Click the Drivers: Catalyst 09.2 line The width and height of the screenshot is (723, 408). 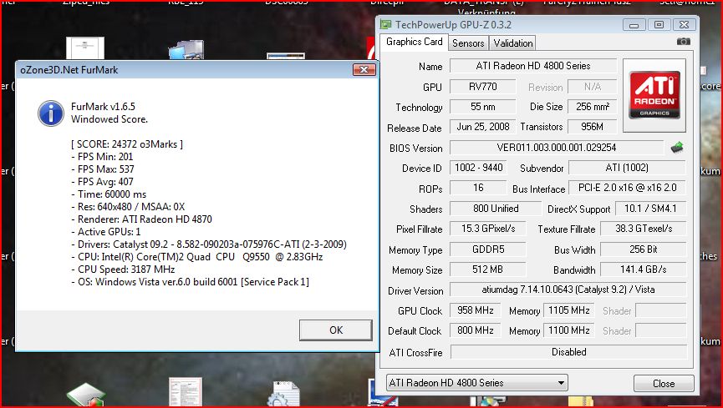tap(209, 244)
